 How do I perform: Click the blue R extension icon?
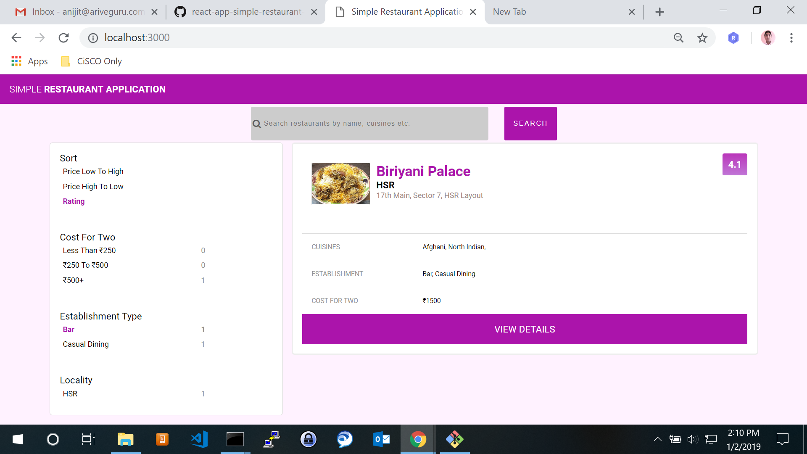733,38
